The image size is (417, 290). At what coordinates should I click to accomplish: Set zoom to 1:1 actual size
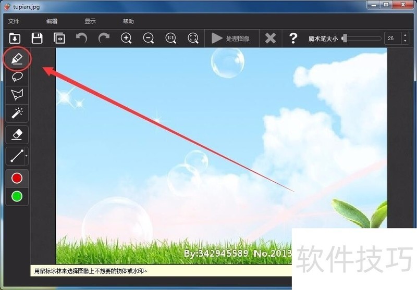coord(171,38)
